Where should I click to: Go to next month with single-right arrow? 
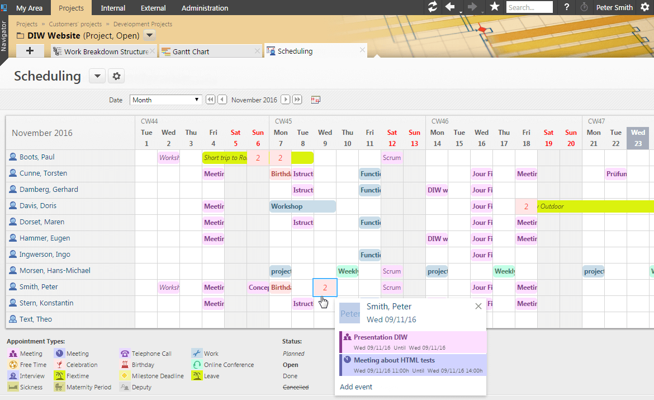[x=285, y=100]
